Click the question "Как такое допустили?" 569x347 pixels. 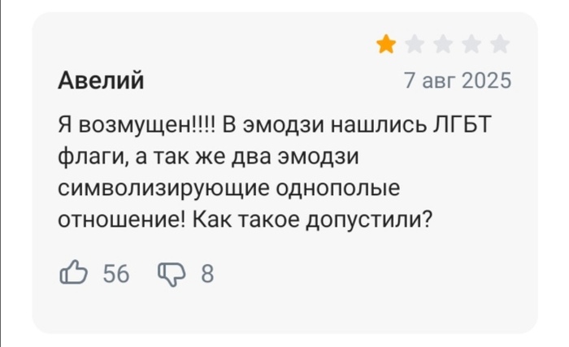tap(311, 219)
